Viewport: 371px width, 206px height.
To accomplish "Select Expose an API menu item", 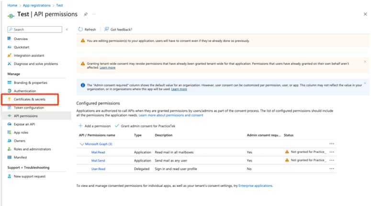I will coord(24,124).
